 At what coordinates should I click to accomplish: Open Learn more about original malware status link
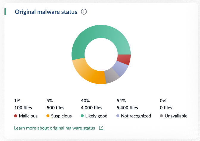[x=54, y=128]
